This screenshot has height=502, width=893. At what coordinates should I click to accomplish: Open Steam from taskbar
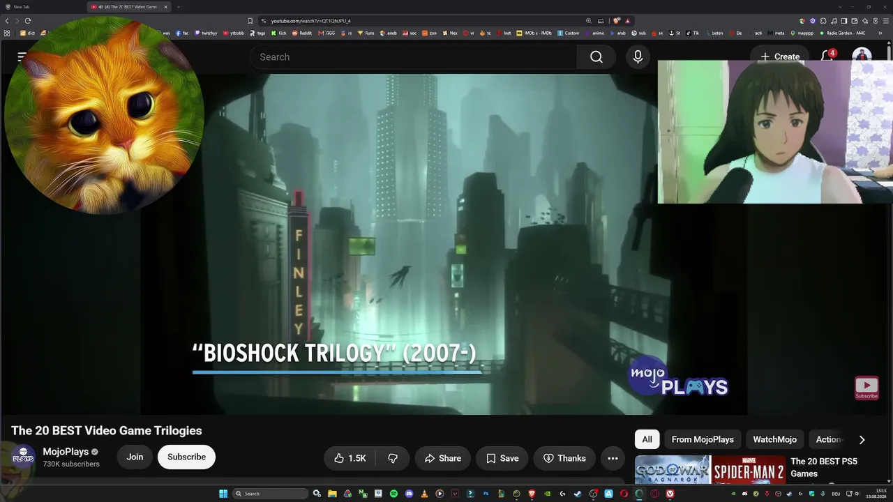[x=578, y=494]
